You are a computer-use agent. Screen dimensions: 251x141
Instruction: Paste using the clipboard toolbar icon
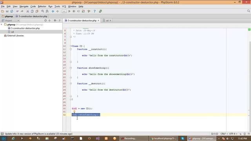(x=37, y=11)
